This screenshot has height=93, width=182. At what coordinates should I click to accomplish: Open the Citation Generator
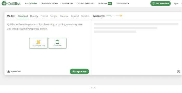coord(86,3)
